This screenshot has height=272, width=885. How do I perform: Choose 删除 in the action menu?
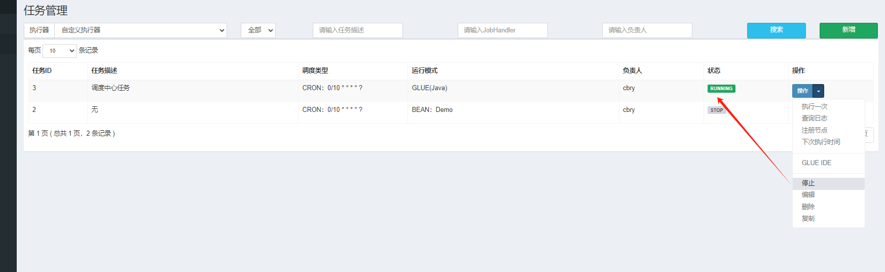click(829, 207)
